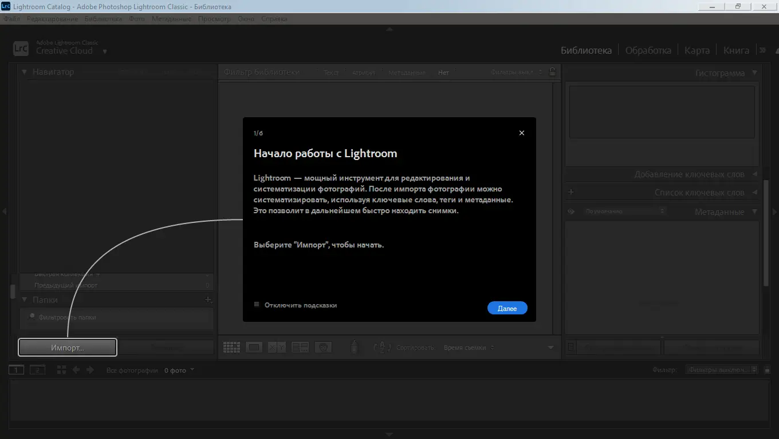
Task: Open the Редактирование menu
Action: 52,19
